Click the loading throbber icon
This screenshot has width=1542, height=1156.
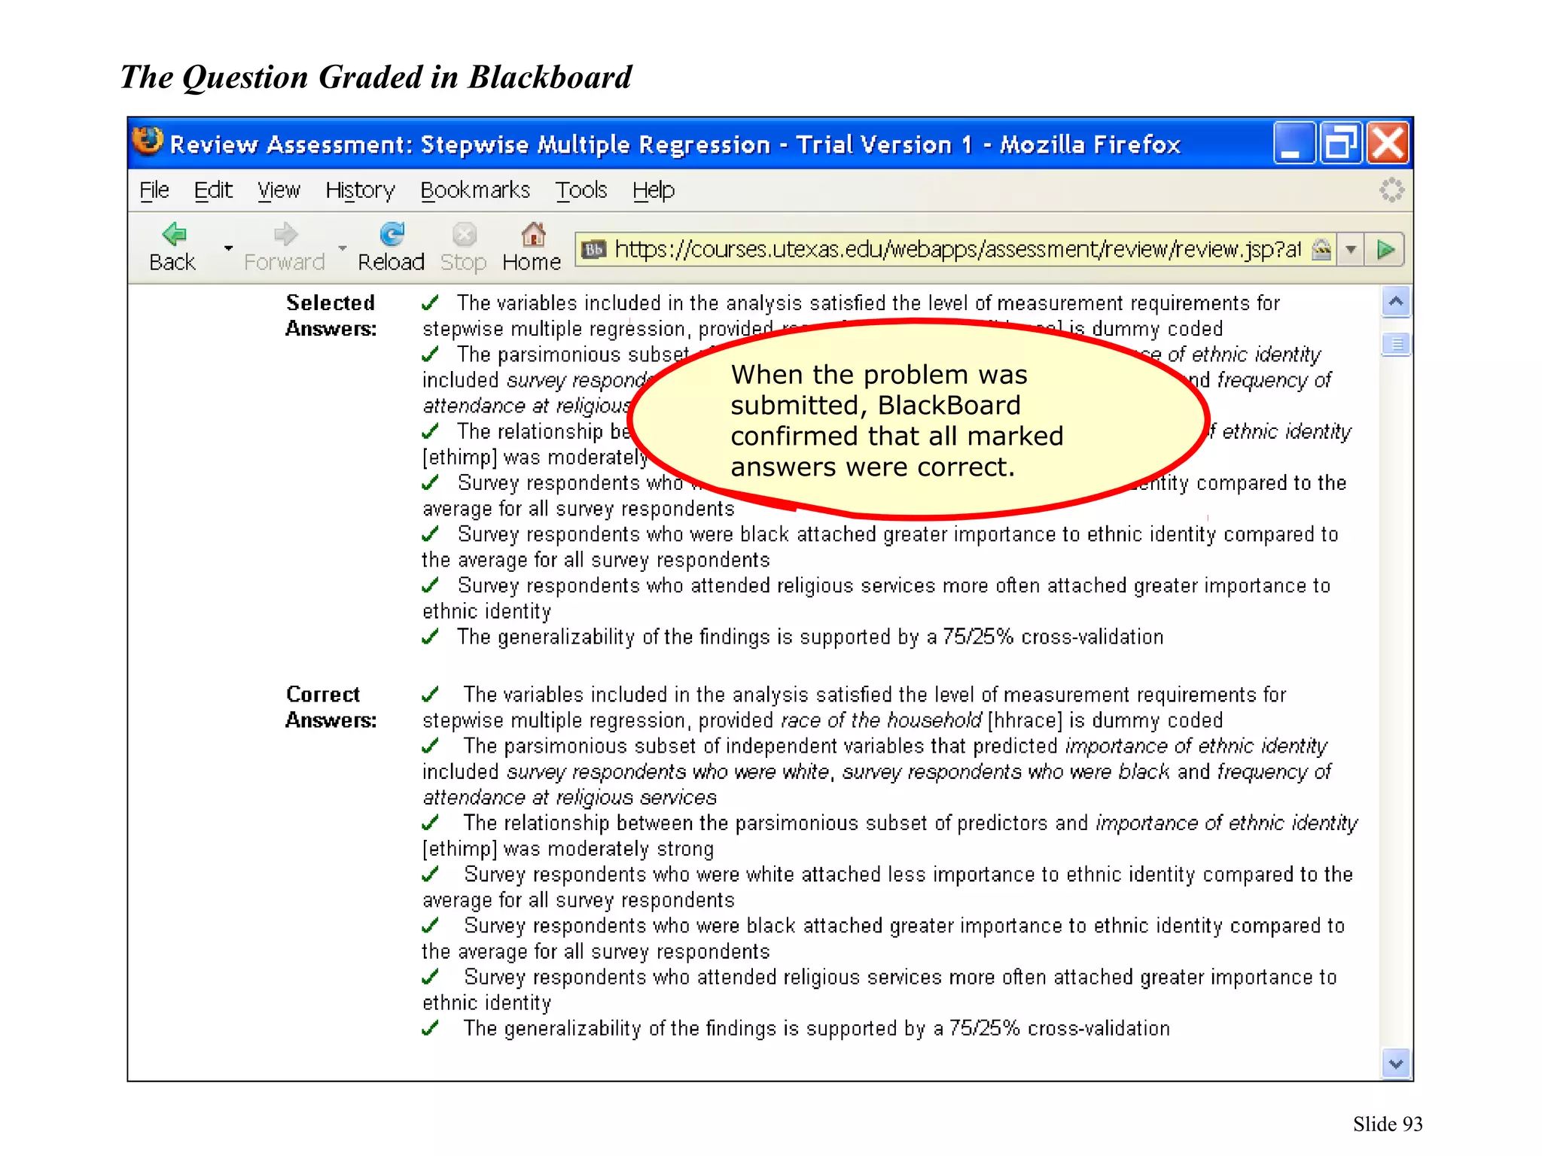tap(1391, 190)
